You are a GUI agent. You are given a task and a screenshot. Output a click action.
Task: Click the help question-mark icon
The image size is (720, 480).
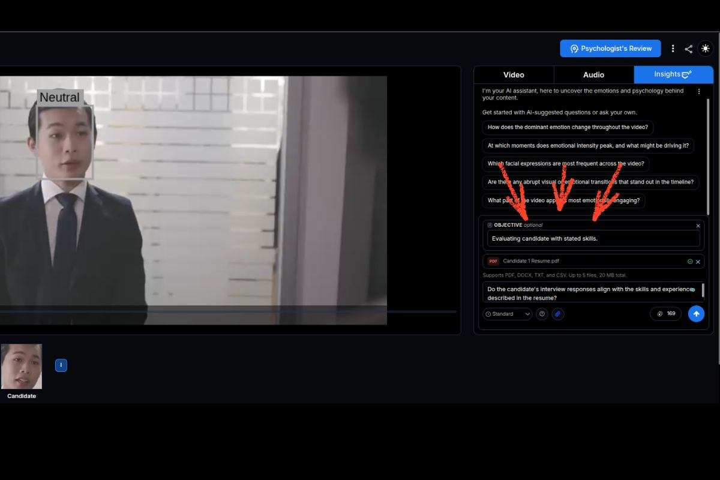point(542,314)
